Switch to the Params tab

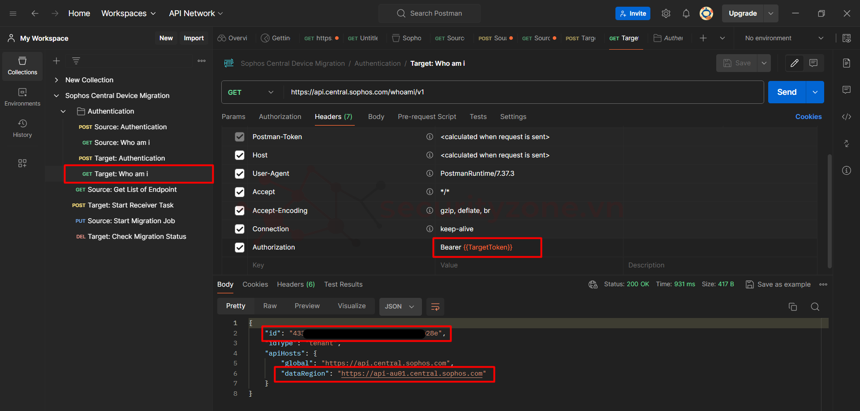pos(233,117)
